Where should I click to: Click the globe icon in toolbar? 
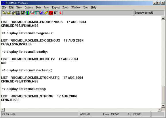click(28, 13)
